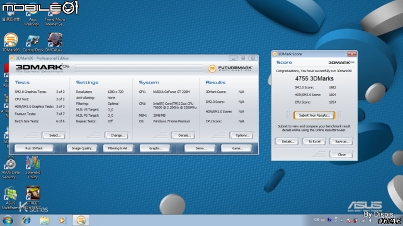Click the volume icon in system tray
403x226 pixels.
[370, 220]
